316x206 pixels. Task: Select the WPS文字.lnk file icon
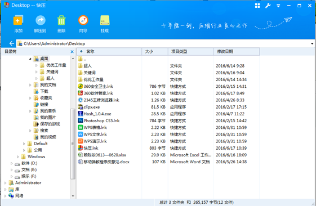[81, 135]
